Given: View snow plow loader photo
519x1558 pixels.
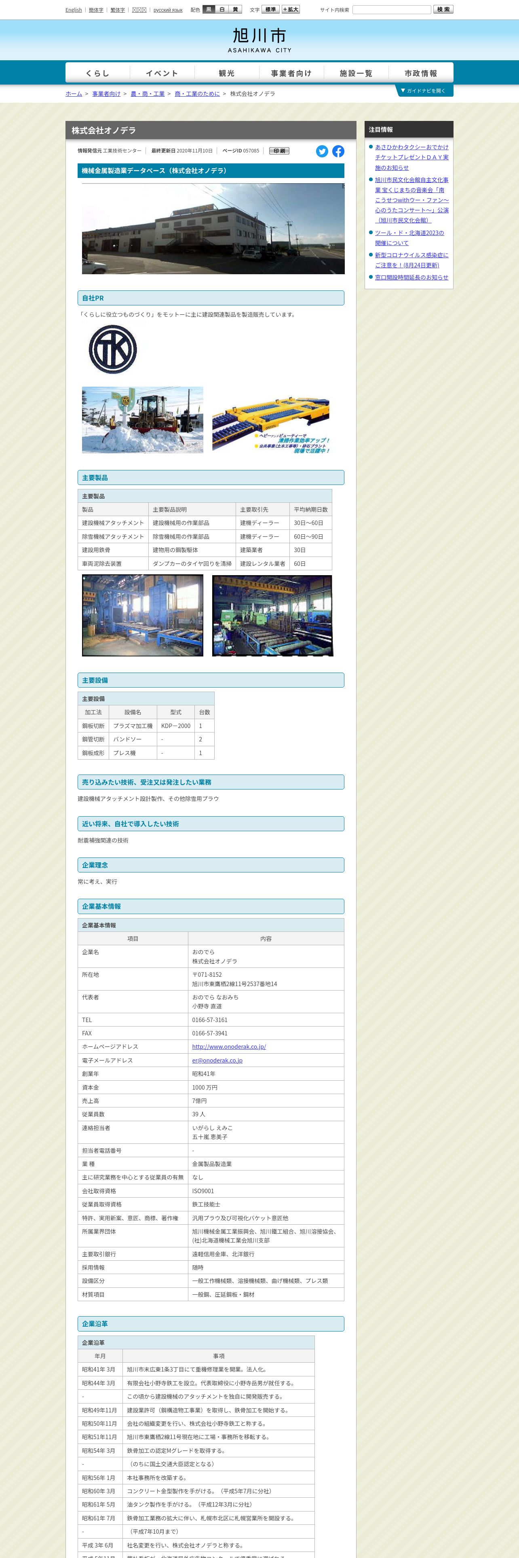Looking at the screenshot, I should [143, 420].
